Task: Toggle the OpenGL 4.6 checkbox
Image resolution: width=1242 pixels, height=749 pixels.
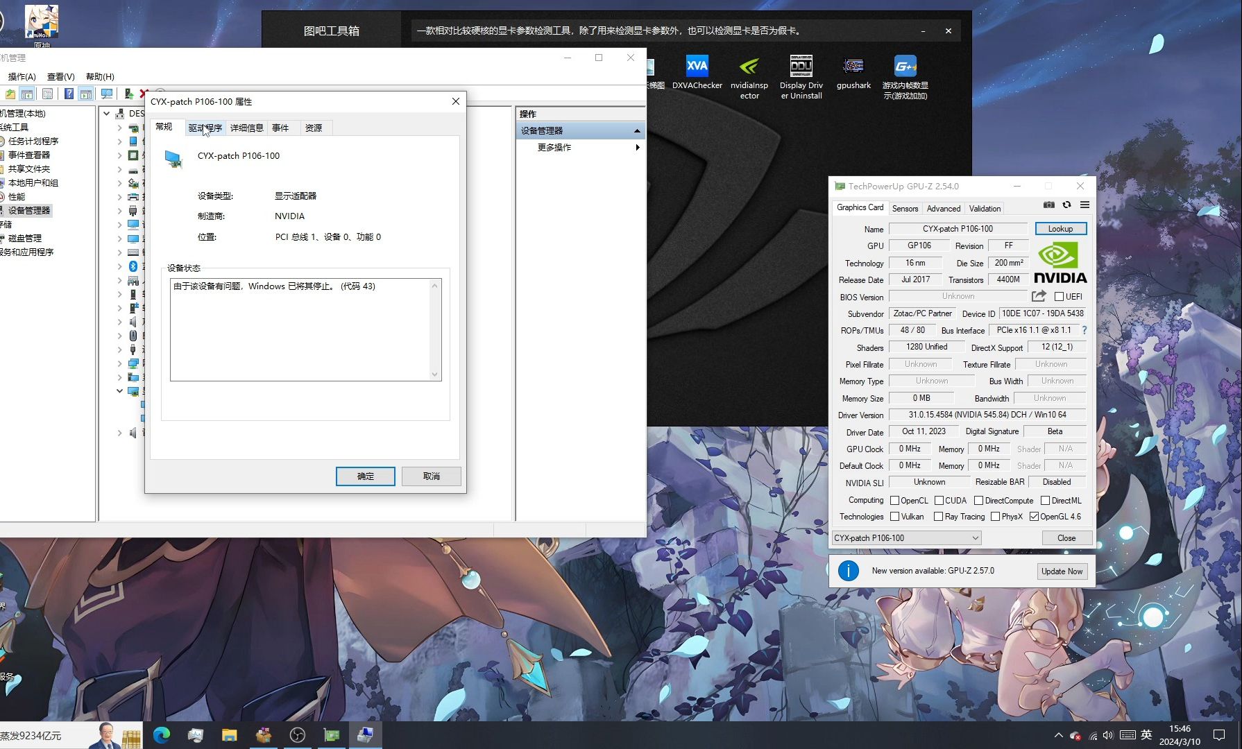Action: click(1034, 517)
